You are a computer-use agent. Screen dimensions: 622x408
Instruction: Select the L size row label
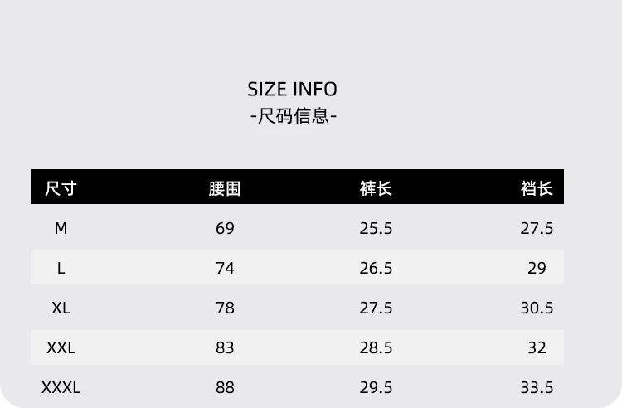click(x=61, y=268)
